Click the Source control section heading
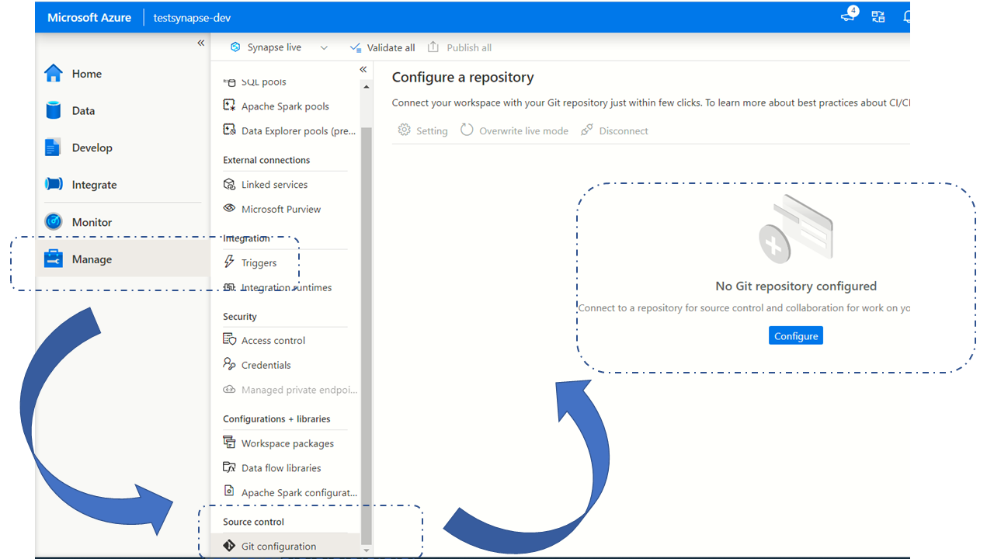The image size is (994, 559). [x=254, y=522]
